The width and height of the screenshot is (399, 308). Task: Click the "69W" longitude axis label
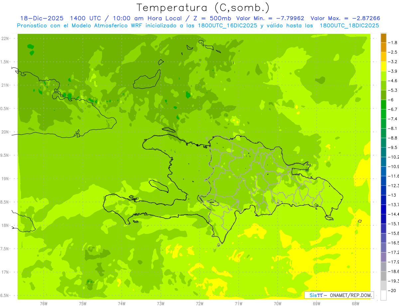(x=317, y=304)
